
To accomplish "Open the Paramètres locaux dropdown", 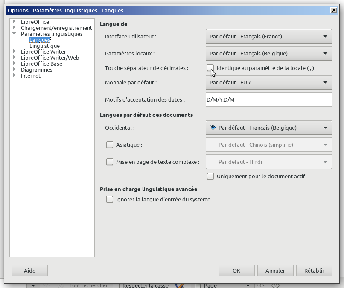I will pyautogui.click(x=268, y=53).
